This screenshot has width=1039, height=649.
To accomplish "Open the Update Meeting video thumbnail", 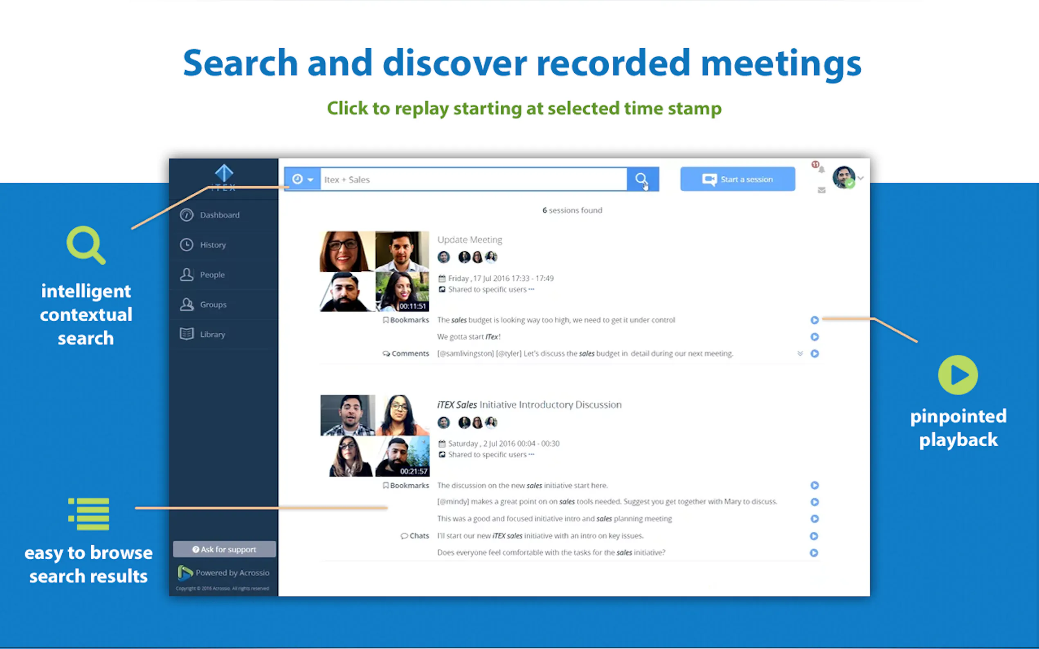I will 374,271.
